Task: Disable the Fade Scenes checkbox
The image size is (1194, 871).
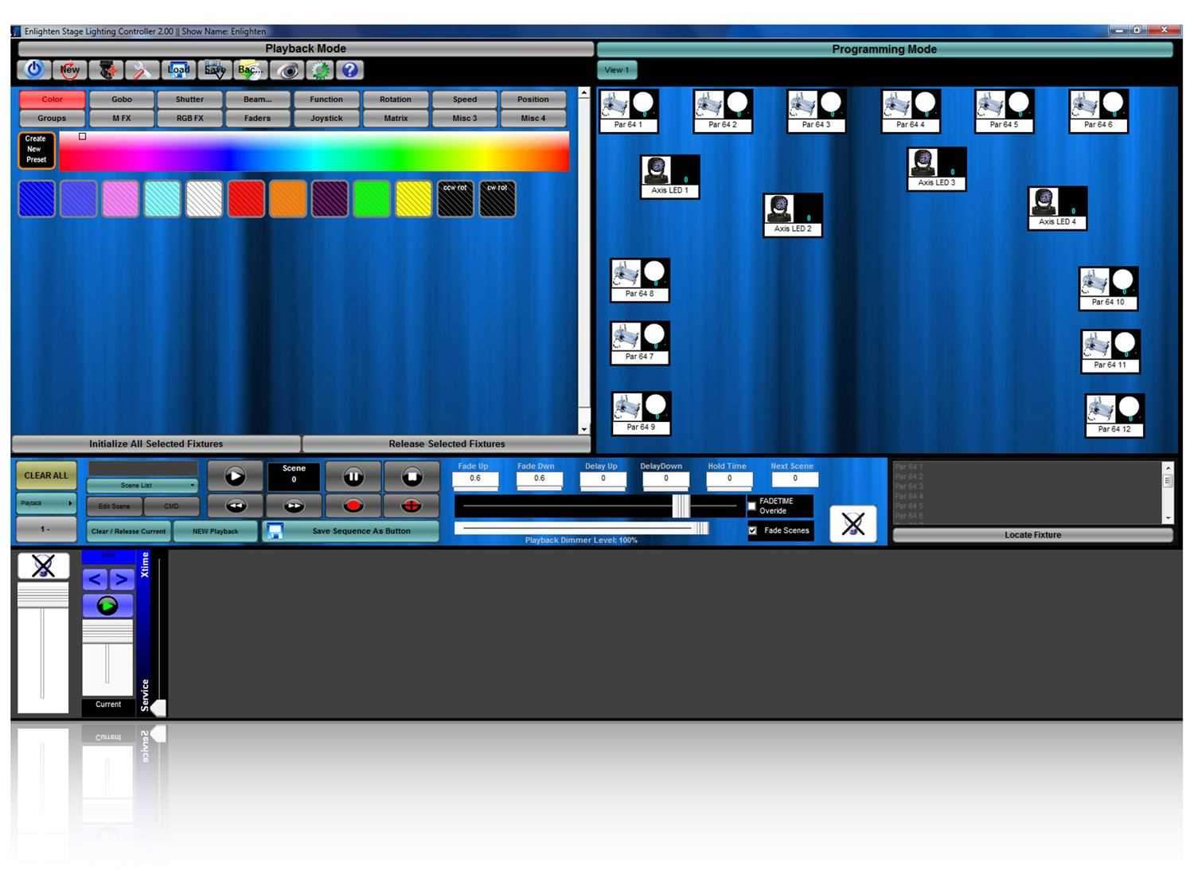Action: [753, 530]
